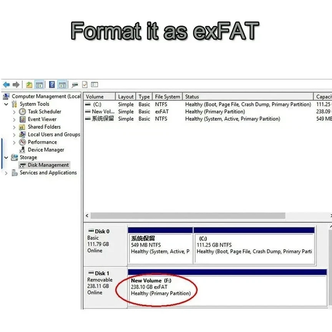Select Computer Management (Local) root label
This screenshot has height=332, width=332.
[46, 96]
